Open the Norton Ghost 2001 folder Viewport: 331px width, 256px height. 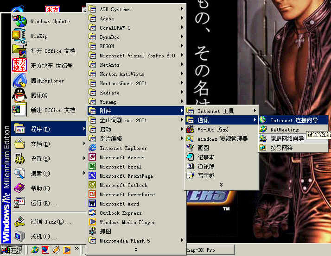click(x=136, y=83)
